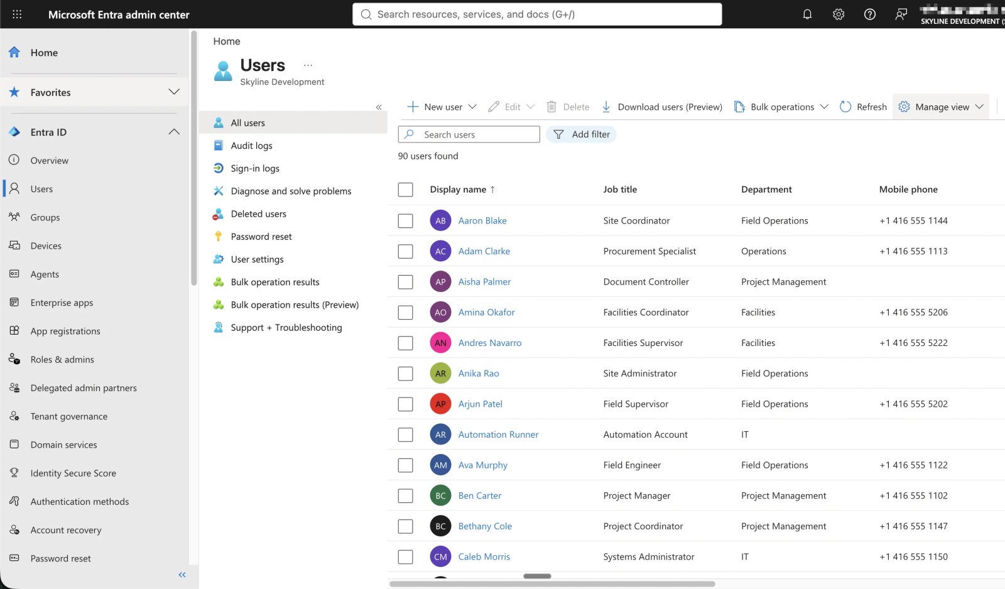This screenshot has height=589, width=1005.
Task: Click the Delete toolbar button
Action: coord(568,107)
